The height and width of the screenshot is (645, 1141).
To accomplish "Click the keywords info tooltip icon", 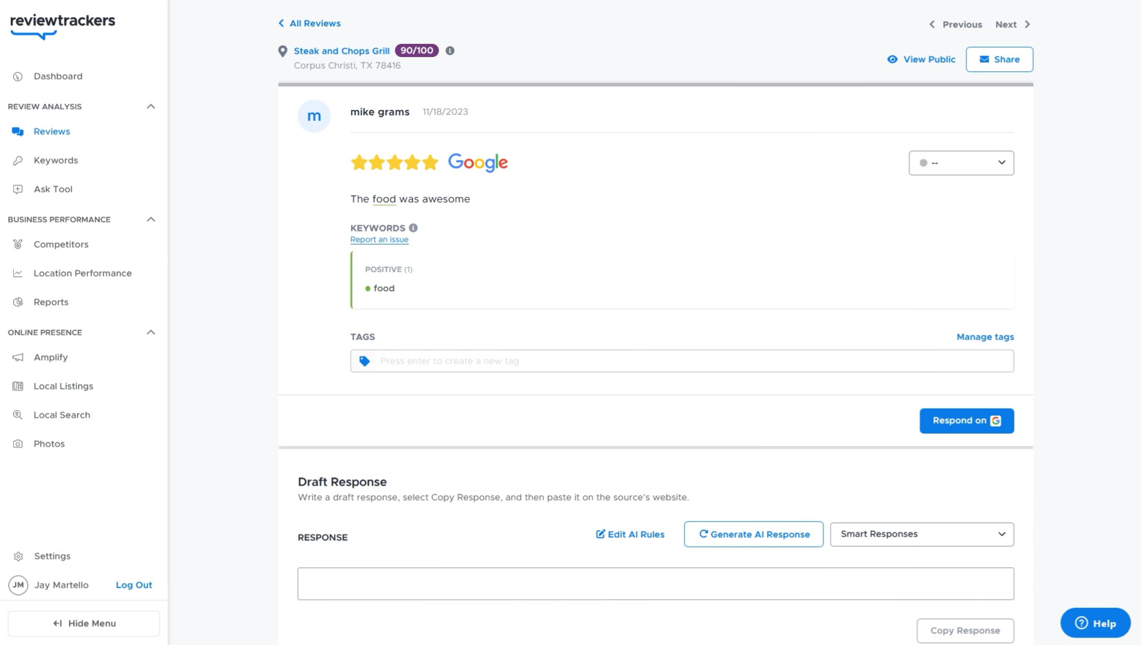I will (412, 227).
